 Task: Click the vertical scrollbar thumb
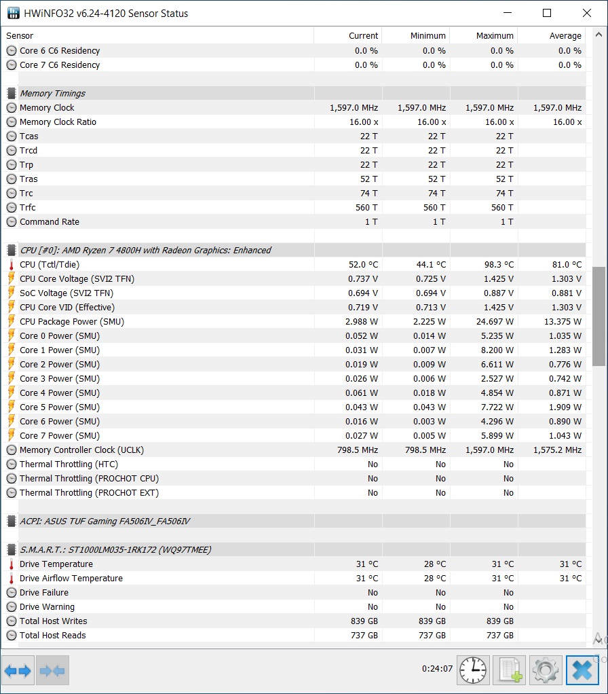598,316
